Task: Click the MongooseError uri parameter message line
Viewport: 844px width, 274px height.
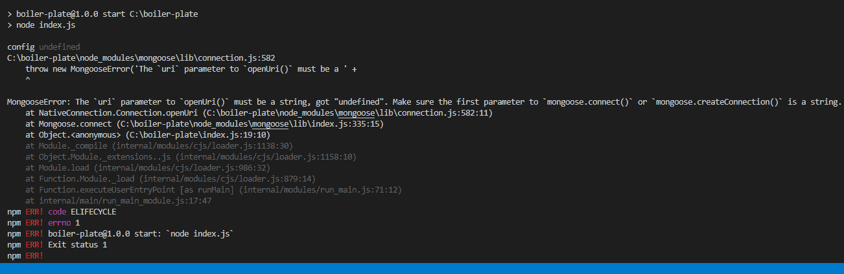Action: (424, 102)
